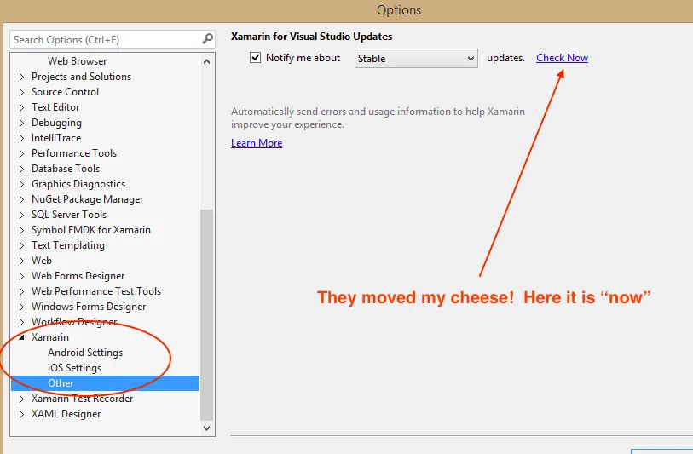Expand the Xamarin Test Recorder node

coord(21,399)
